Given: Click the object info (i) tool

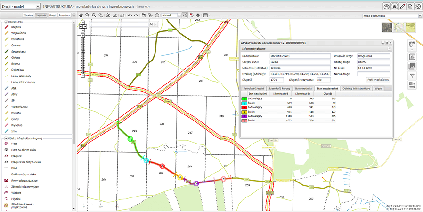Looking at the screenshot, I should coord(156,15).
